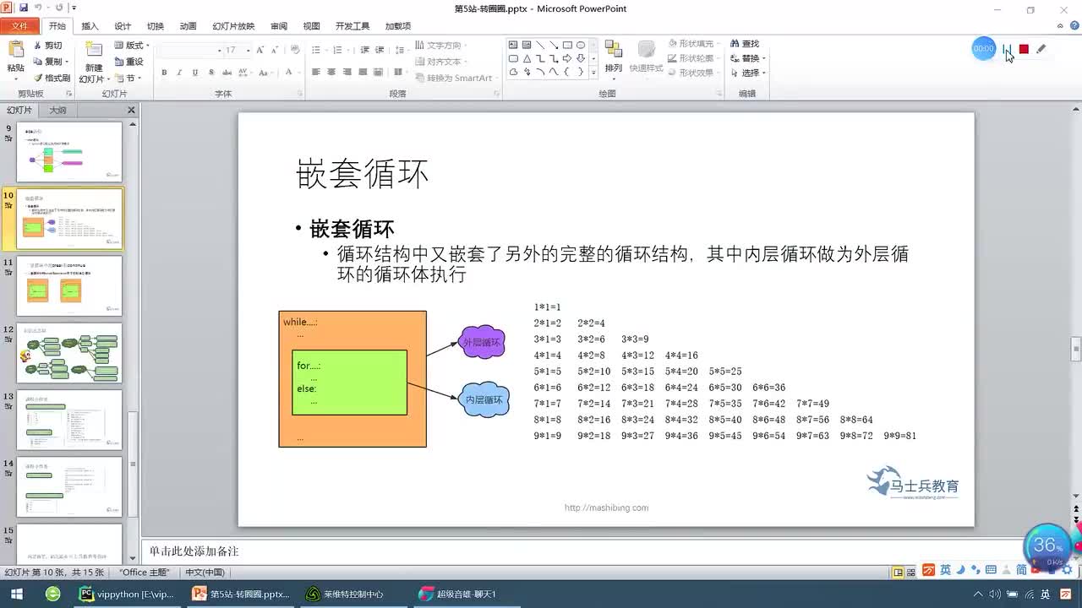Click the pause recording button

pyautogui.click(x=1006, y=49)
